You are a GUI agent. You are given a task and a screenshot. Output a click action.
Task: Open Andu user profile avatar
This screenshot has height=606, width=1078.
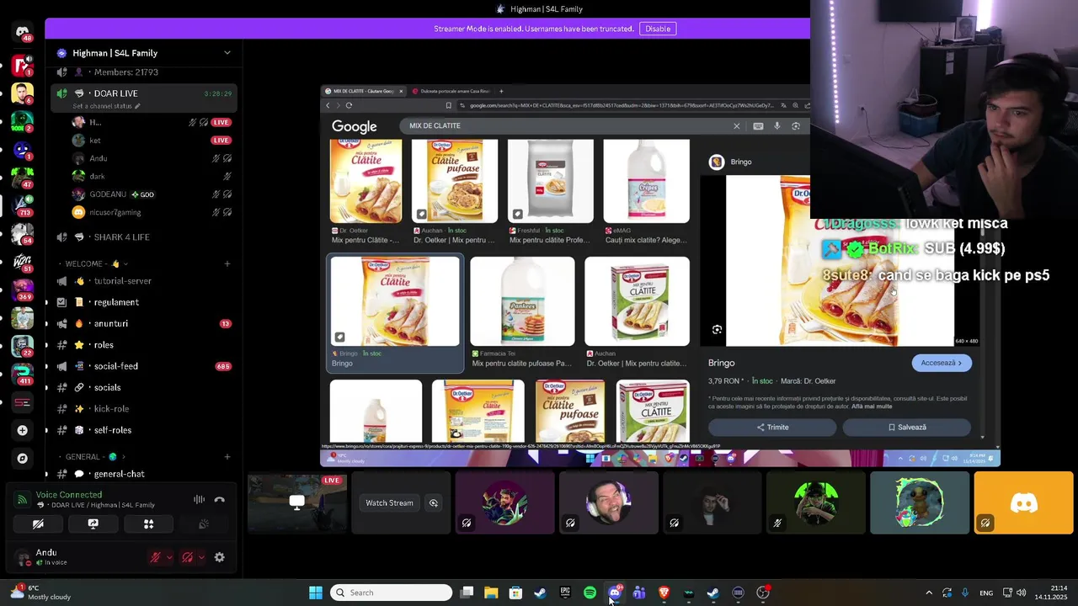(x=24, y=557)
